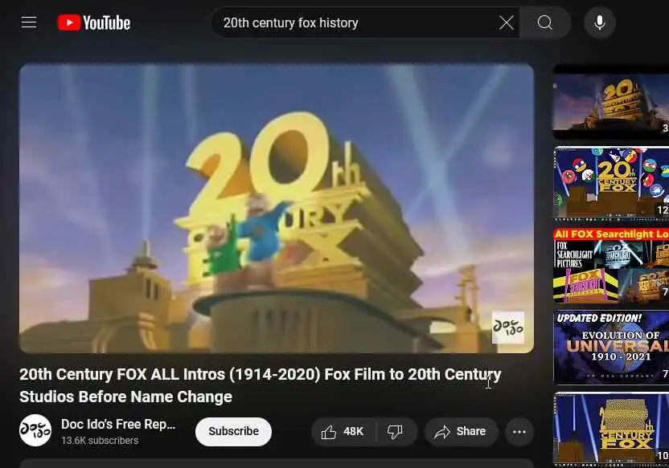Select the video title text

[x=261, y=385]
